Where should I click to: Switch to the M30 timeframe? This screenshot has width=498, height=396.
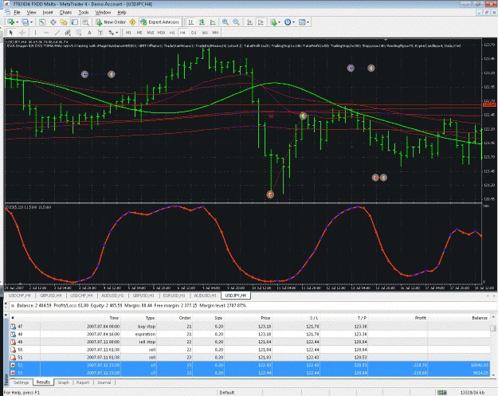[161, 33]
